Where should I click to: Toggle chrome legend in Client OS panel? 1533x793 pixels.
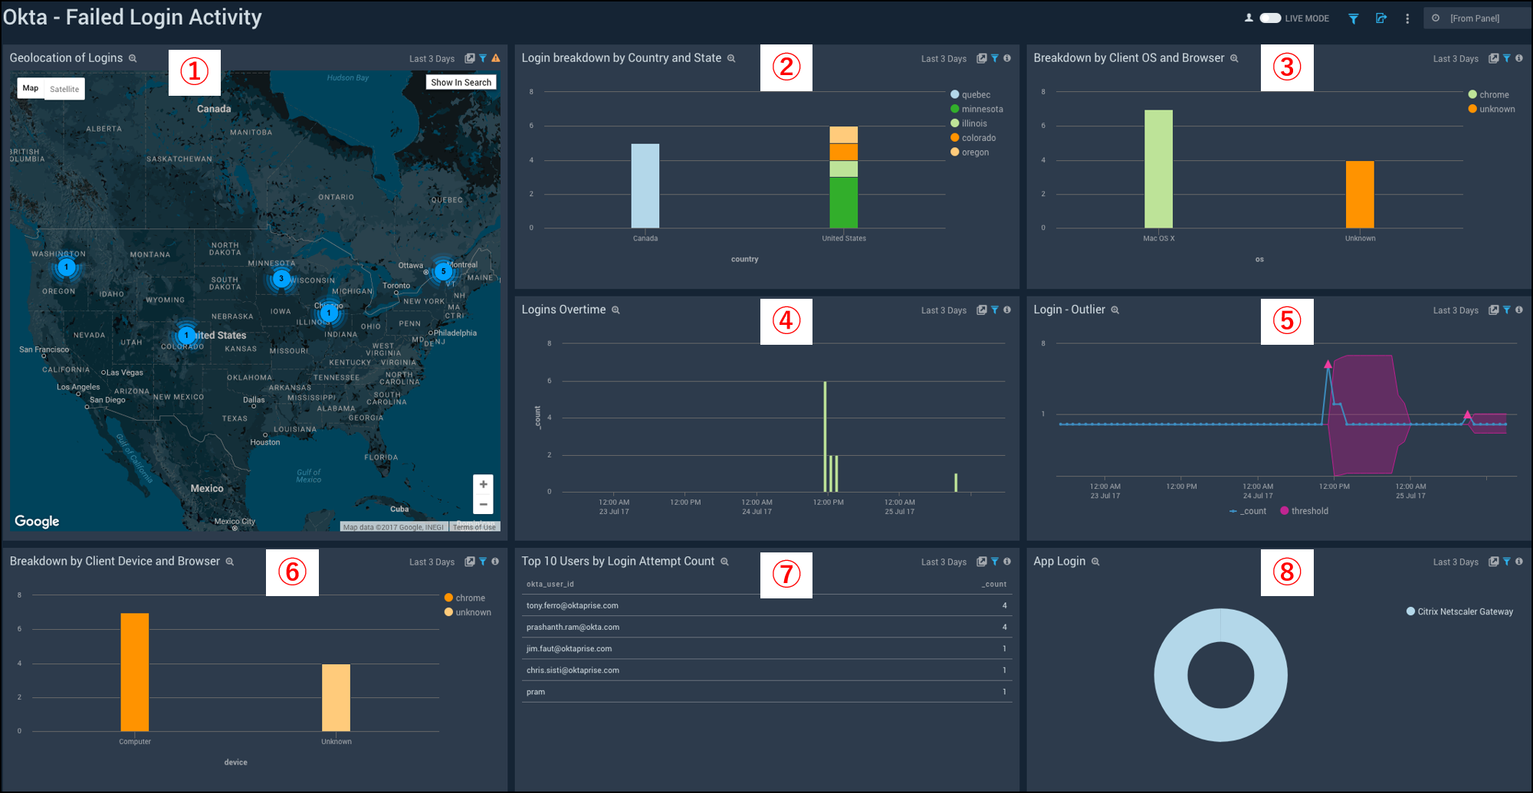1489,95
